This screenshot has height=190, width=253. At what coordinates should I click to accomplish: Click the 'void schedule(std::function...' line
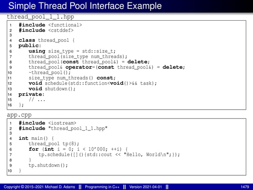[x=93, y=83]
